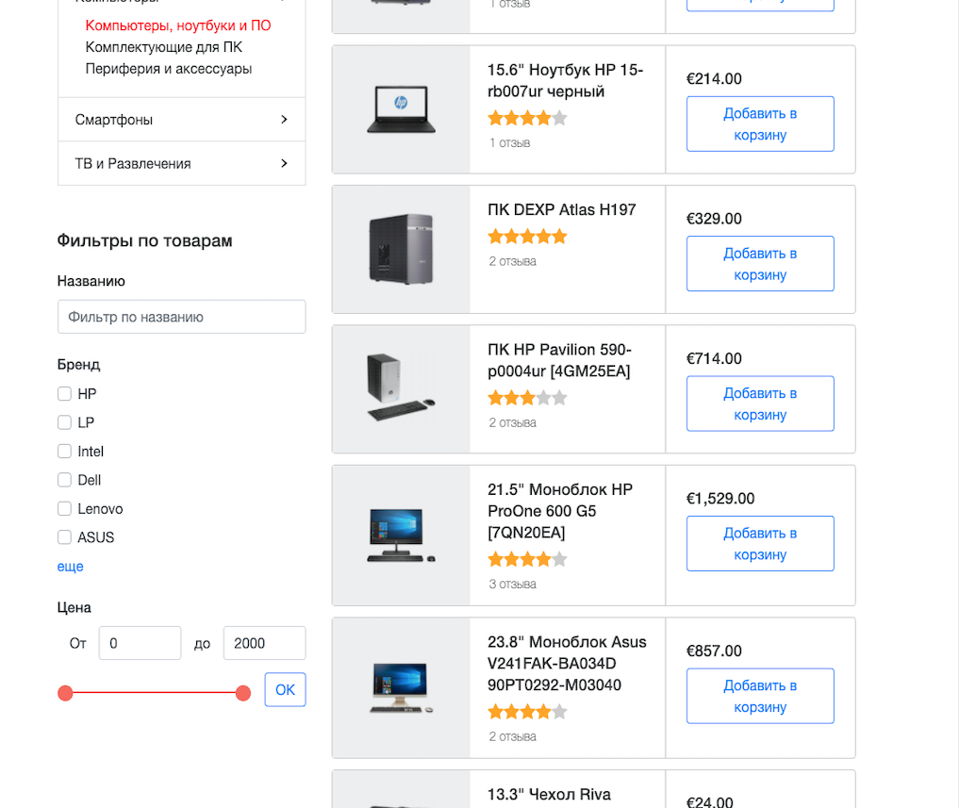This screenshot has height=808, width=959.
Task: Click the right handle of the price slider
Action: pyautogui.click(x=243, y=694)
